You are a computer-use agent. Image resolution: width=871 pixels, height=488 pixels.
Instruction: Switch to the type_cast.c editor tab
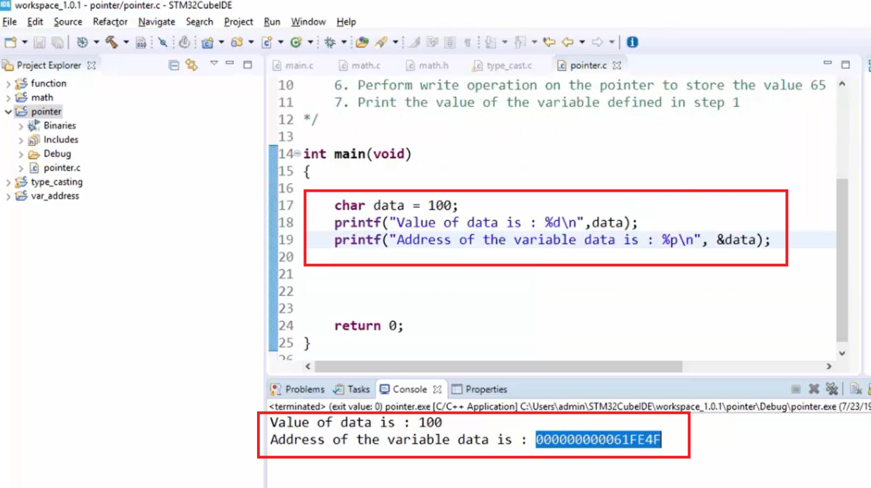[x=502, y=65]
